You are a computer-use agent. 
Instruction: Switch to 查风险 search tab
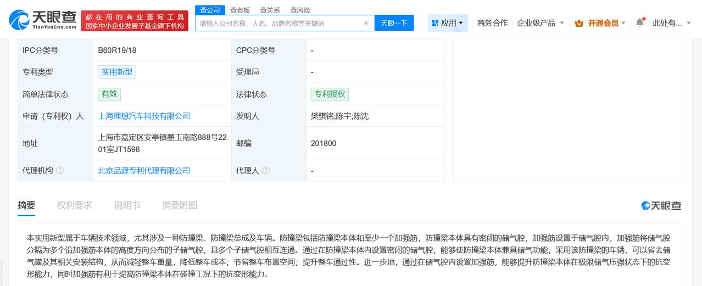(x=300, y=10)
